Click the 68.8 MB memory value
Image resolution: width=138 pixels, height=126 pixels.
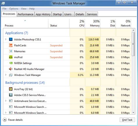(94, 51)
